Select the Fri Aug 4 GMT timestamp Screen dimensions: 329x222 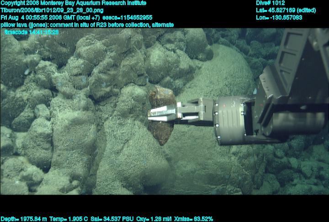tap(53, 17)
